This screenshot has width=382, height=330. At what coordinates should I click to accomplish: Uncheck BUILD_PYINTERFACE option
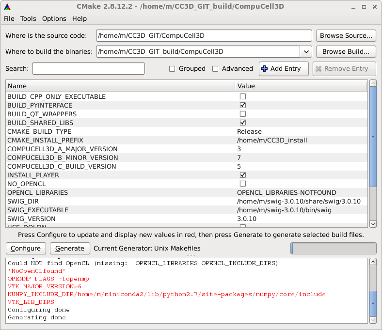pos(243,105)
